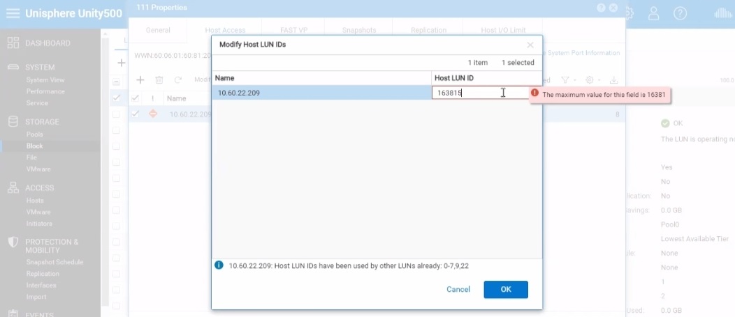The height and width of the screenshot is (317, 735).
Task: Close the Modify Host LUN IDs dialog
Action: [530, 45]
